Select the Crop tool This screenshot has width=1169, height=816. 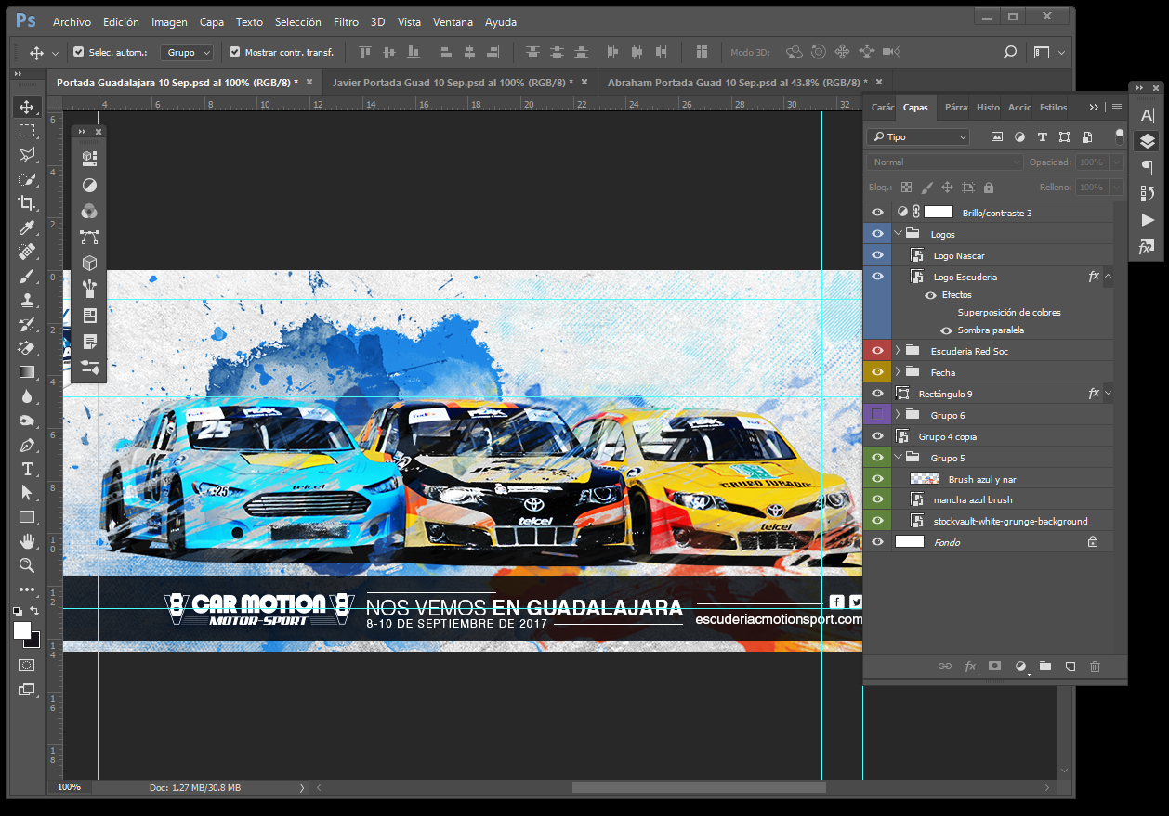click(27, 203)
